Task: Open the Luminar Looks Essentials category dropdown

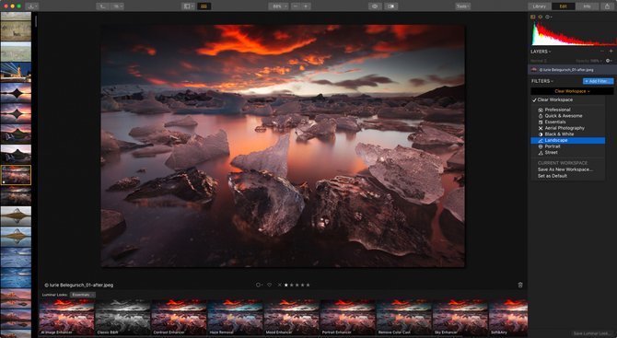Action: [82, 295]
